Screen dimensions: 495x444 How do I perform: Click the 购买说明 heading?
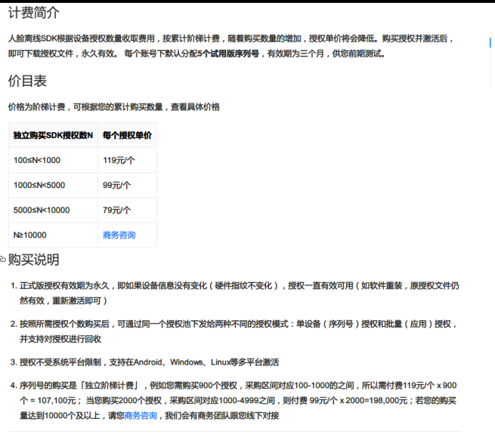[x=34, y=260]
